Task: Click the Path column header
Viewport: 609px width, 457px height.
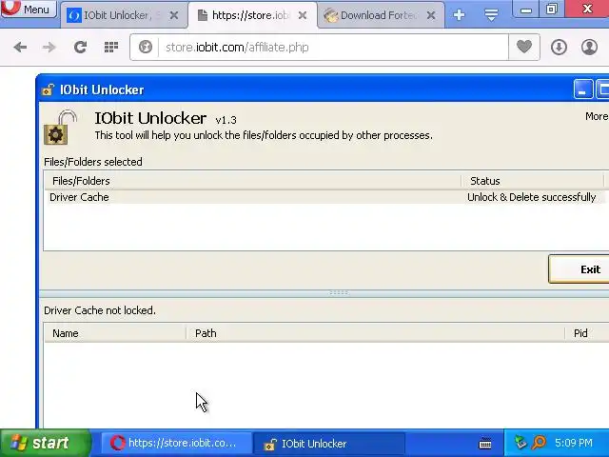Action: pos(375,333)
